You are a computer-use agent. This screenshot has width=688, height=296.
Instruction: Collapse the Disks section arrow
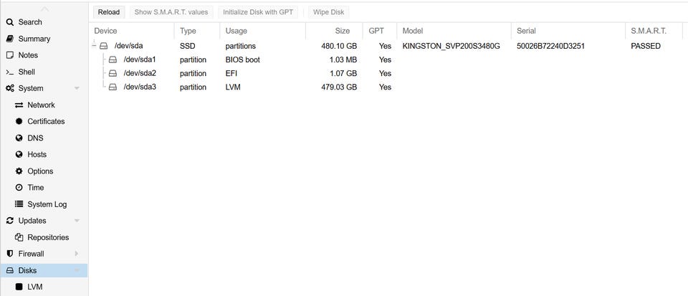(x=77, y=271)
